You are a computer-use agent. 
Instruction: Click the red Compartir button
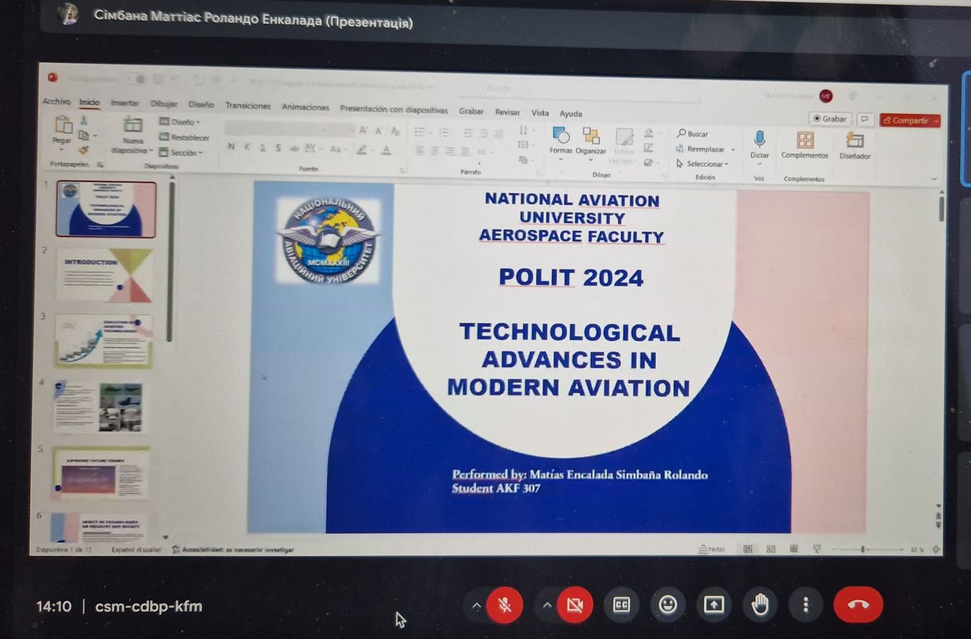coord(910,121)
